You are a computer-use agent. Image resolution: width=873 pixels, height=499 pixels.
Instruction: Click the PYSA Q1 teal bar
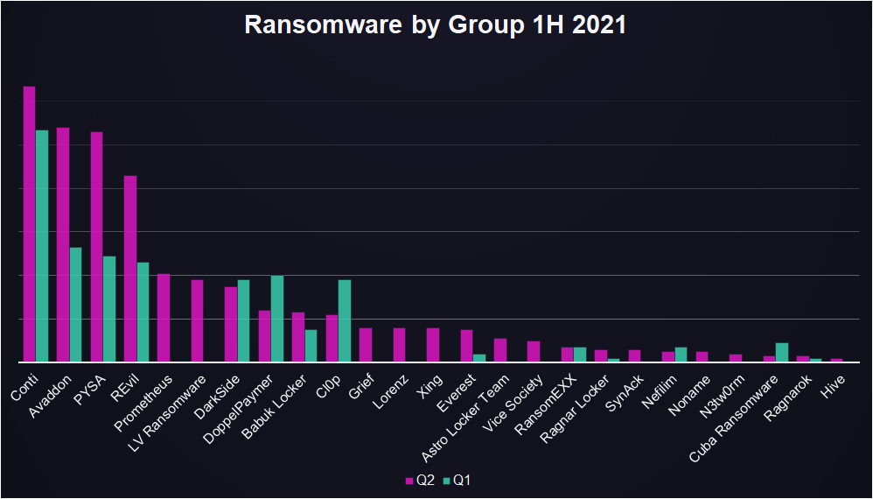pos(109,309)
